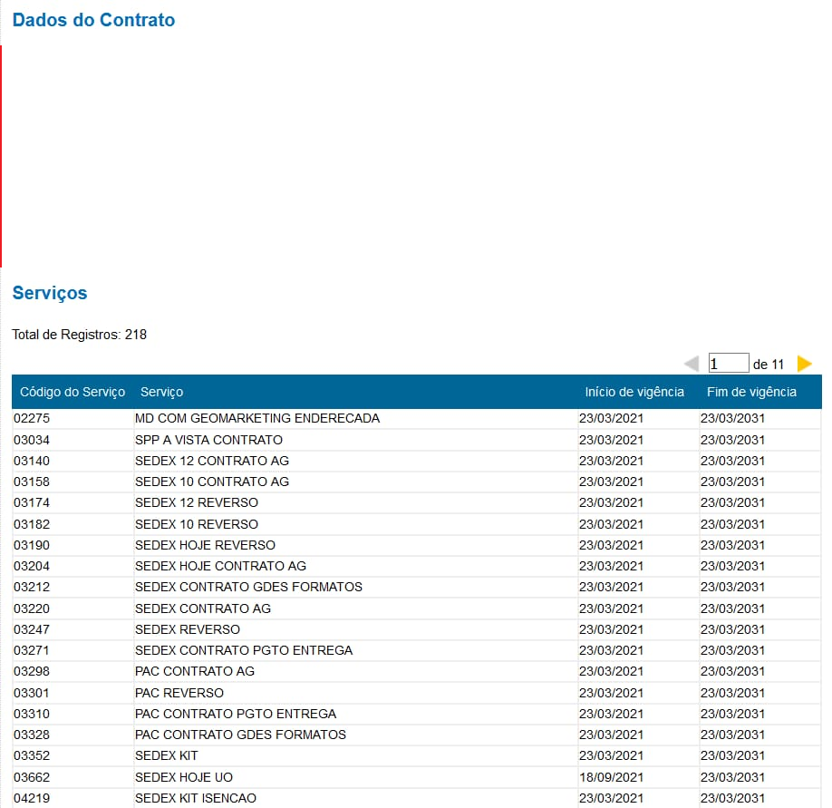Select MD COM GEOMARKETING ENDERECADA row
The image size is (832, 808).
(x=417, y=418)
